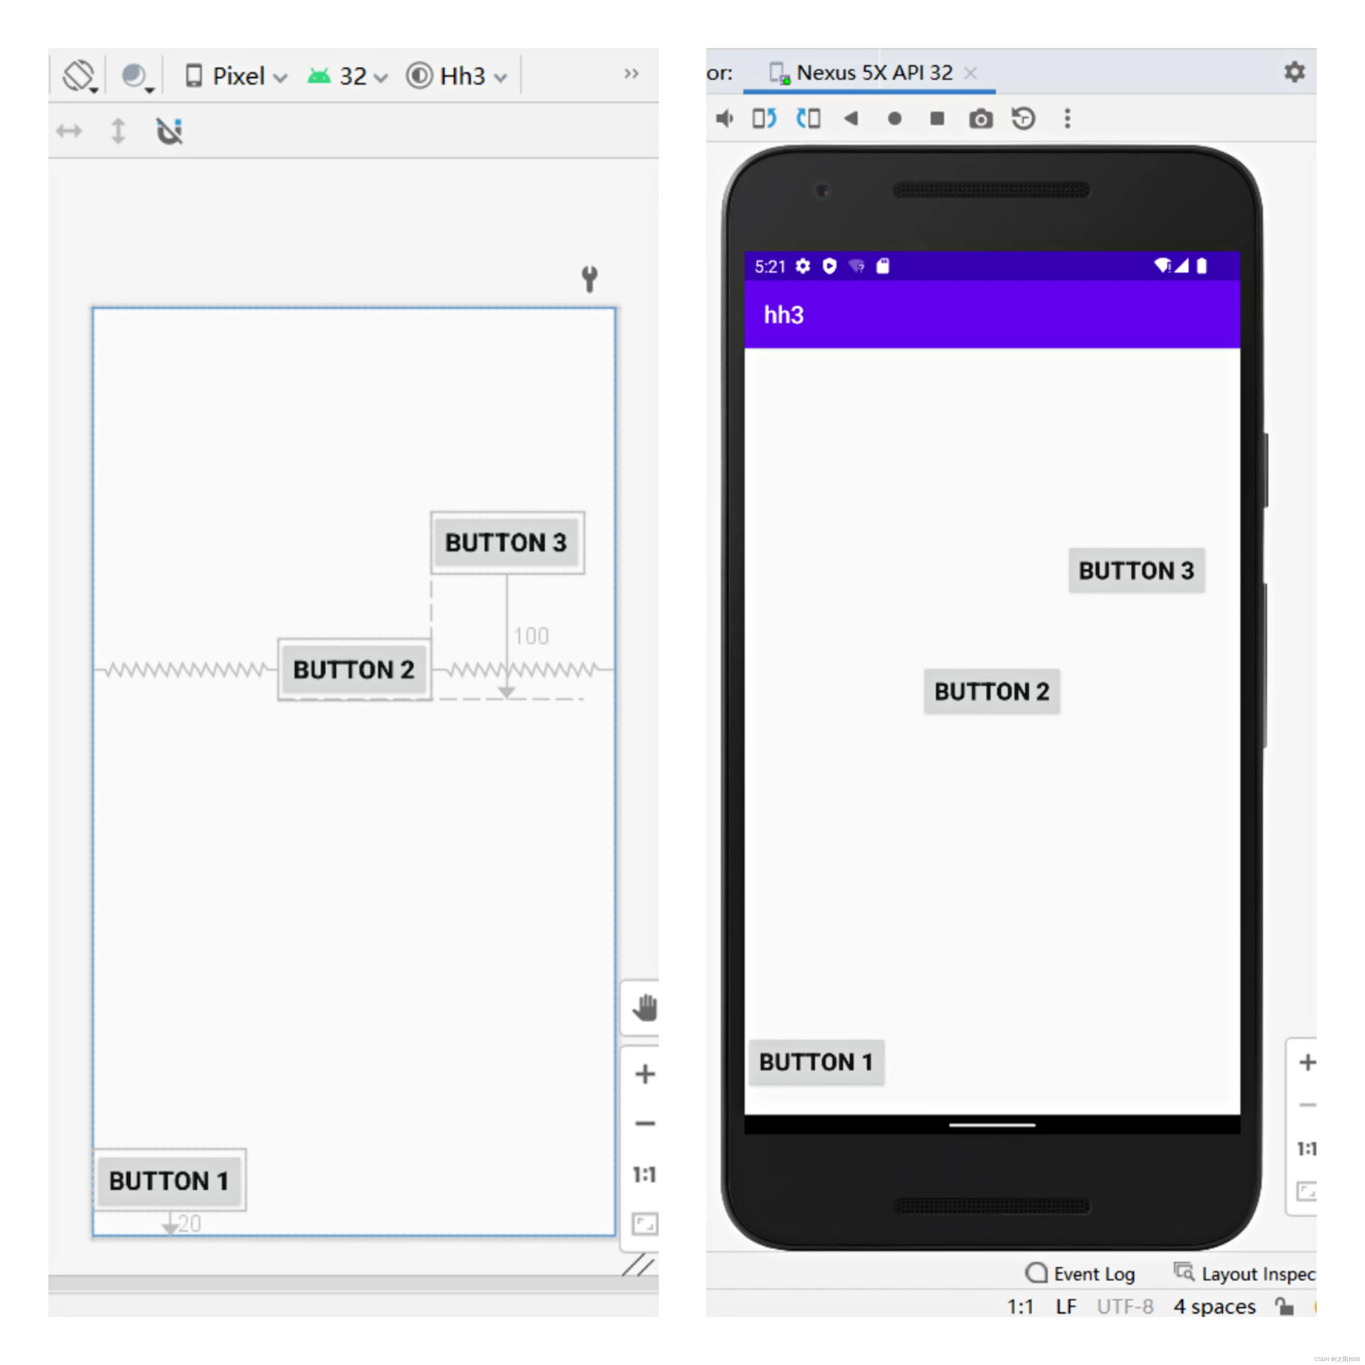Image resolution: width=1365 pixels, height=1365 pixels.
Task: Click the wrench warning icon above layout
Action: click(589, 278)
